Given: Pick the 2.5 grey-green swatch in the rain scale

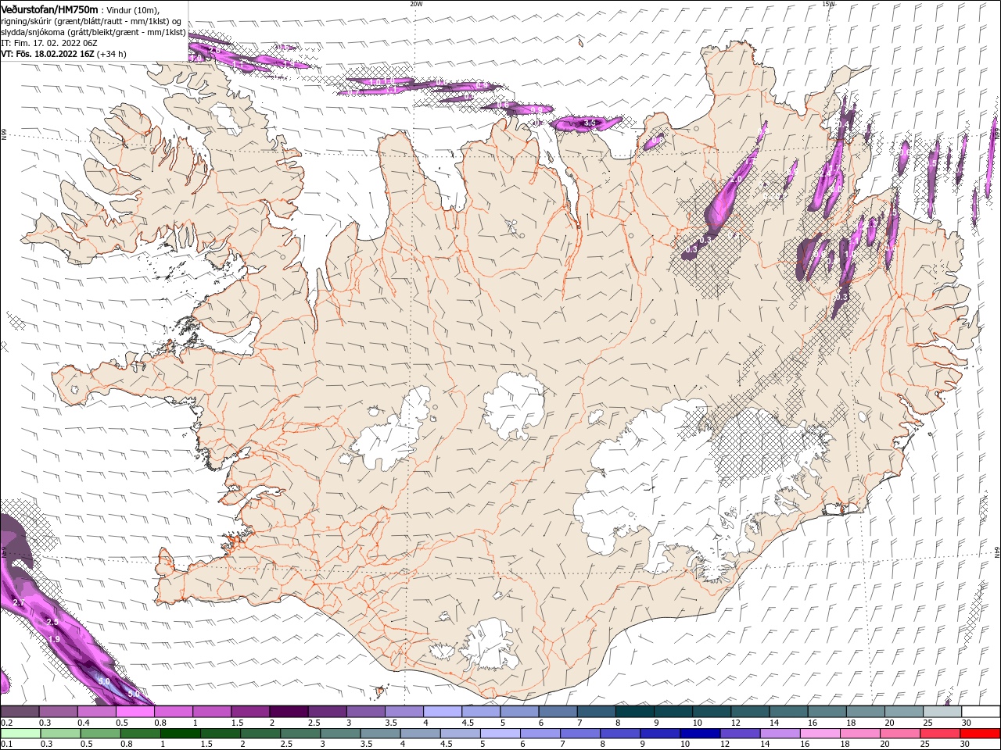Looking at the screenshot, I should 300,734.
